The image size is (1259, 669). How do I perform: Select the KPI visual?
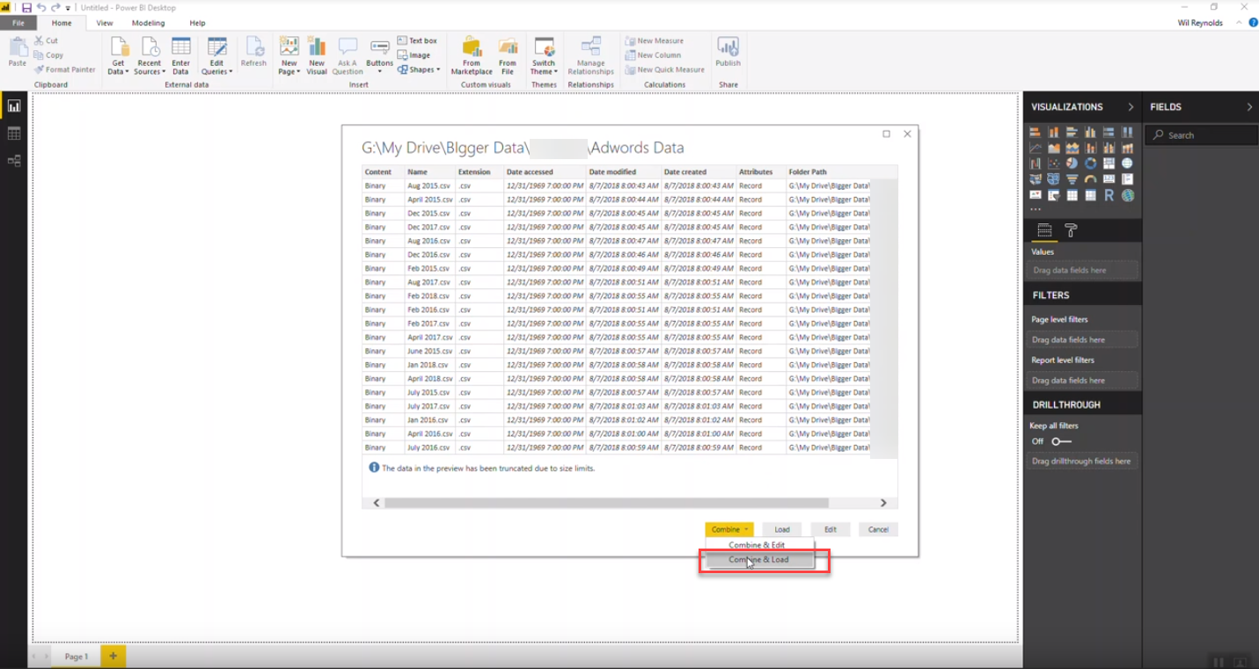1036,195
